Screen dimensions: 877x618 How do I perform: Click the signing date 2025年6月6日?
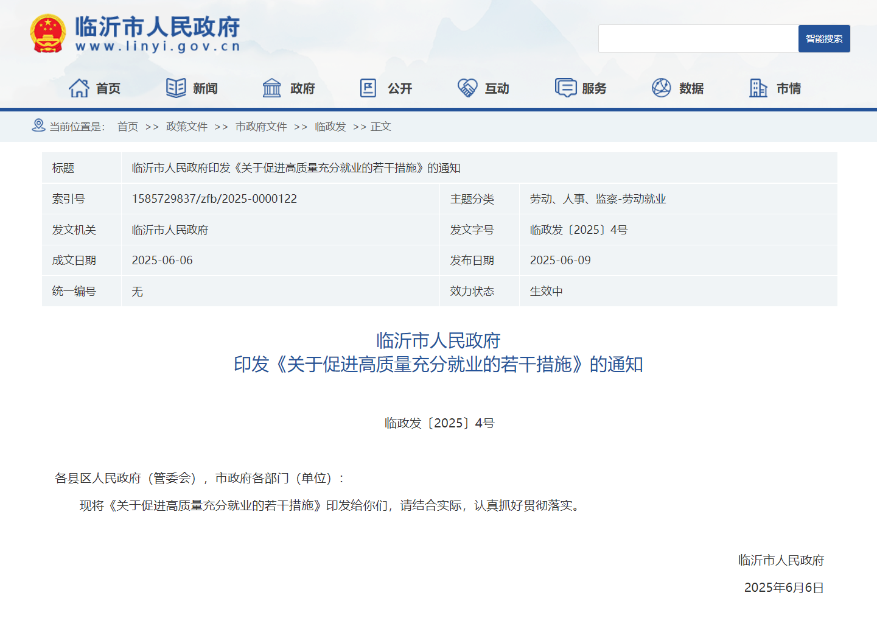click(x=784, y=588)
